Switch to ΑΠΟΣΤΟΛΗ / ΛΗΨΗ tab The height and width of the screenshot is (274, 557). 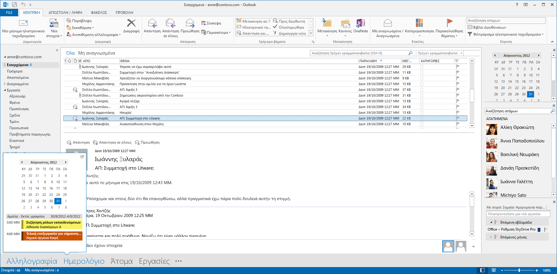pos(65,13)
